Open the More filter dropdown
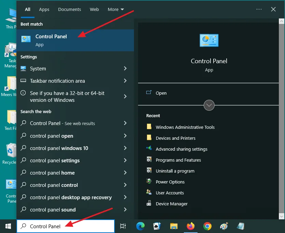 (116, 10)
